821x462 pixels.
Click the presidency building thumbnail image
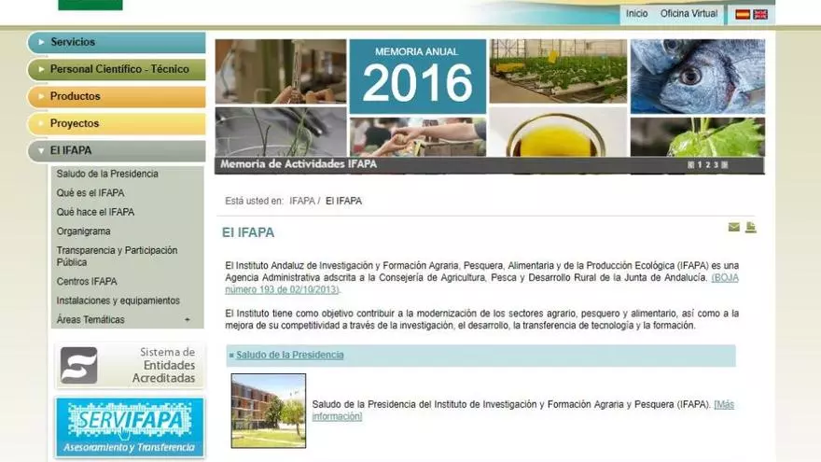(268, 411)
